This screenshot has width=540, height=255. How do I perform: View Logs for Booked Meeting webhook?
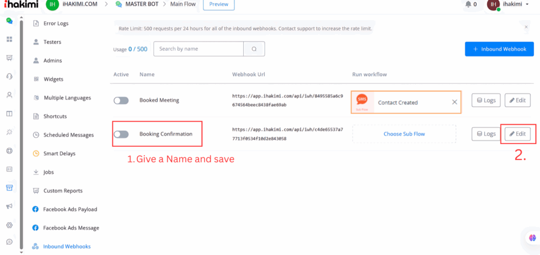pyautogui.click(x=486, y=100)
